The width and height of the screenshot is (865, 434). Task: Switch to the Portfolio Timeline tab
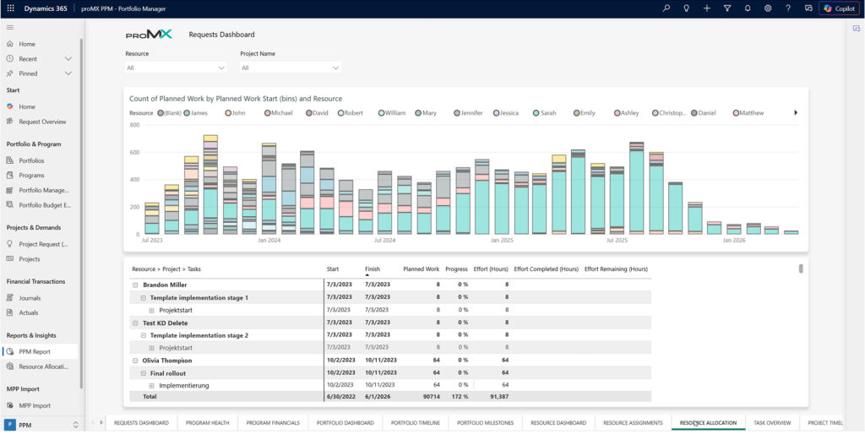click(416, 423)
